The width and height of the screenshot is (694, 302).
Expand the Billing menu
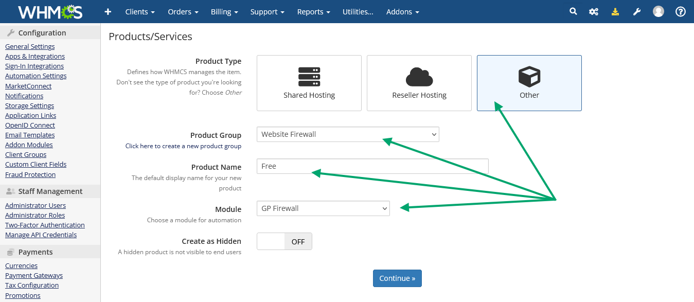click(224, 12)
